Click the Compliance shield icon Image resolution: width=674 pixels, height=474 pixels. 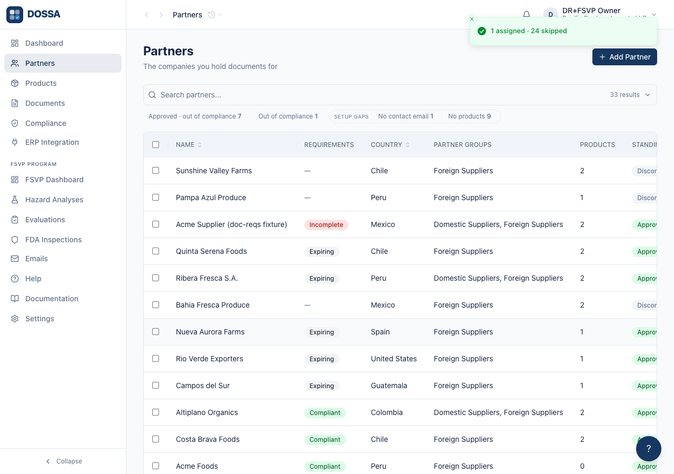click(15, 123)
